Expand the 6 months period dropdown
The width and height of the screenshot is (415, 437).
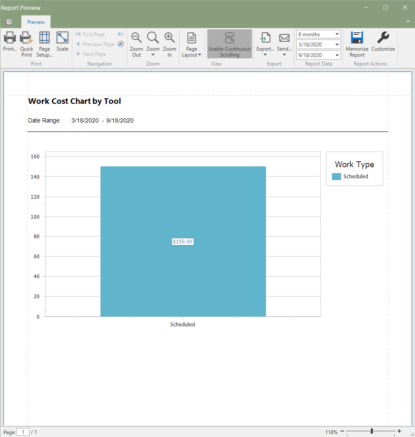[x=337, y=34]
